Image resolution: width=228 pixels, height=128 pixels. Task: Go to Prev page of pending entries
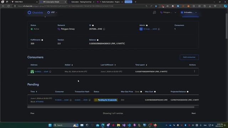point(32,113)
